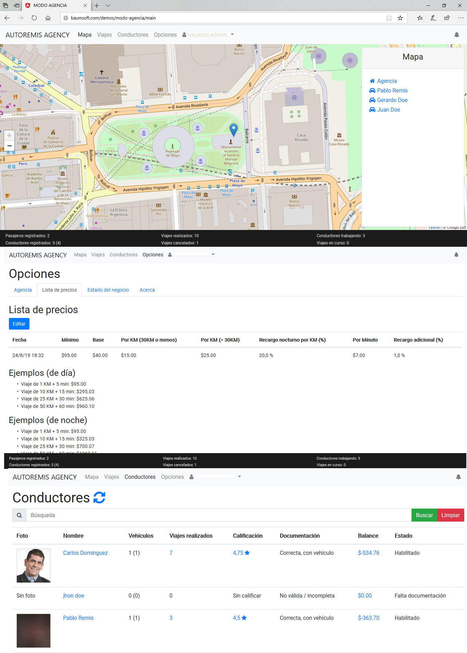The height and width of the screenshot is (653, 467).
Task: Switch to Estado del negocio tab
Action: [108, 290]
